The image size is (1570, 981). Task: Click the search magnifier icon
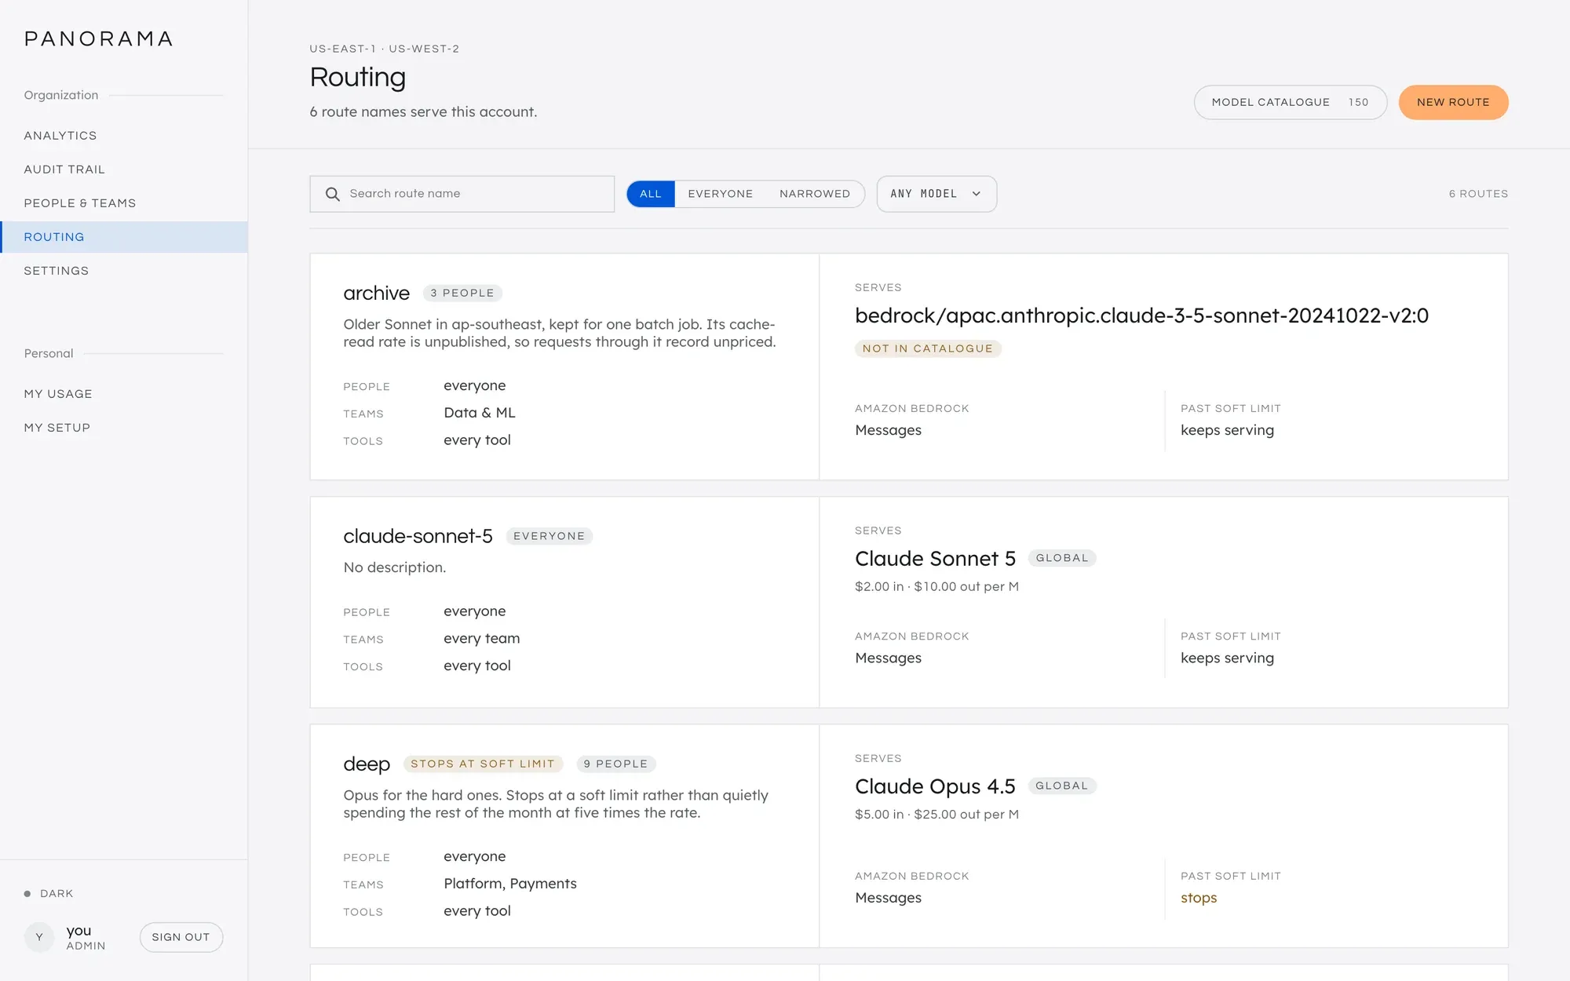[333, 194]
